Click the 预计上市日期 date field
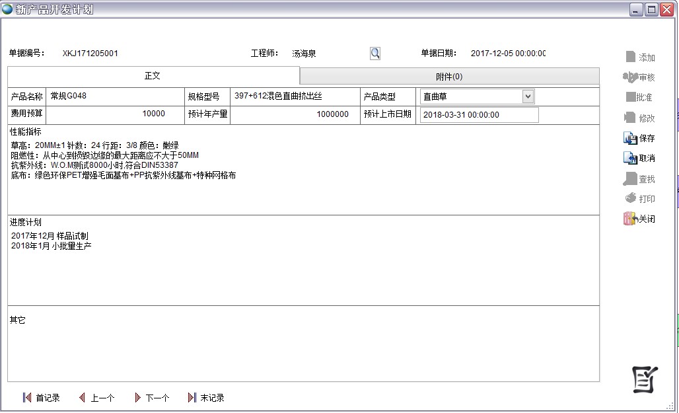This screenshot has height=413, width=679. [x=479, y=115]
